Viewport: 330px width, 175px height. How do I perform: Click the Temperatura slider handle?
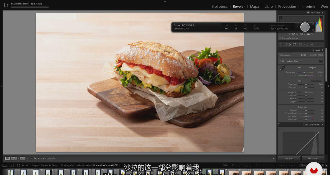304,72
